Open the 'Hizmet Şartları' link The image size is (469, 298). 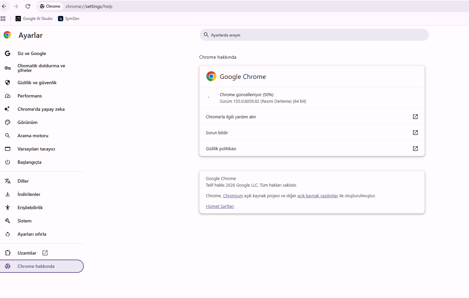click(x=220, y=207)
